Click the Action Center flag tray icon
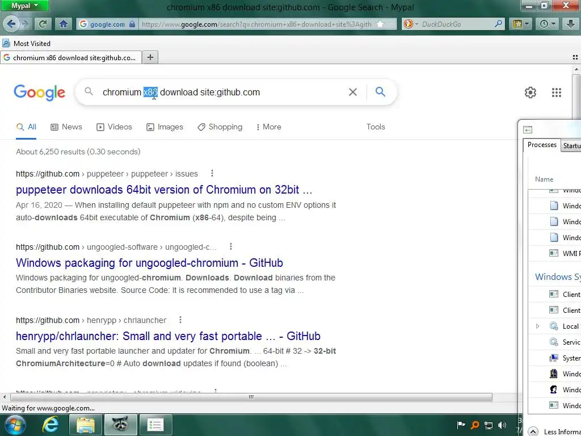 coord(461,425)
